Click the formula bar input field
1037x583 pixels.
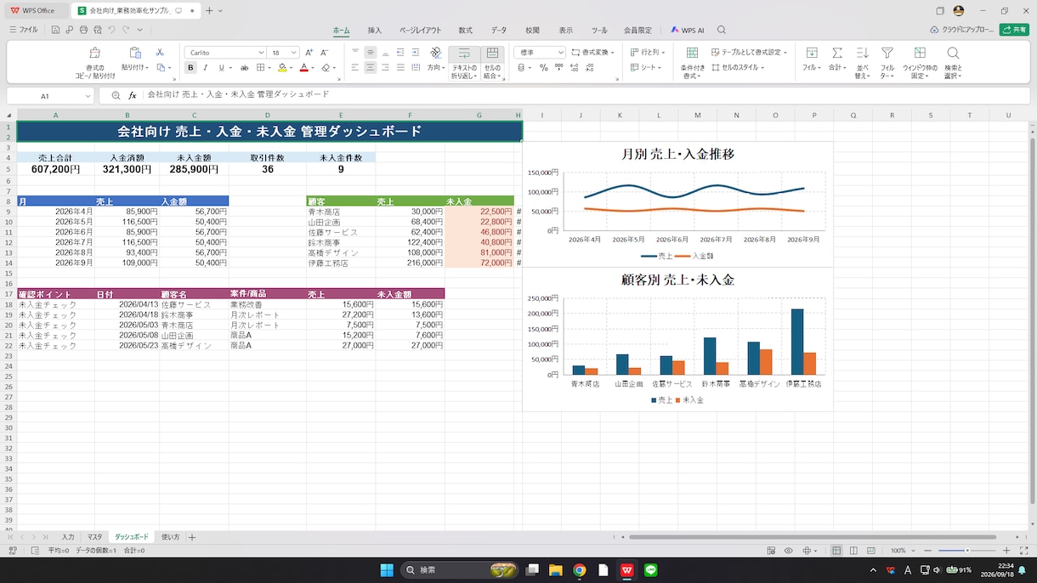coord(586,96)
